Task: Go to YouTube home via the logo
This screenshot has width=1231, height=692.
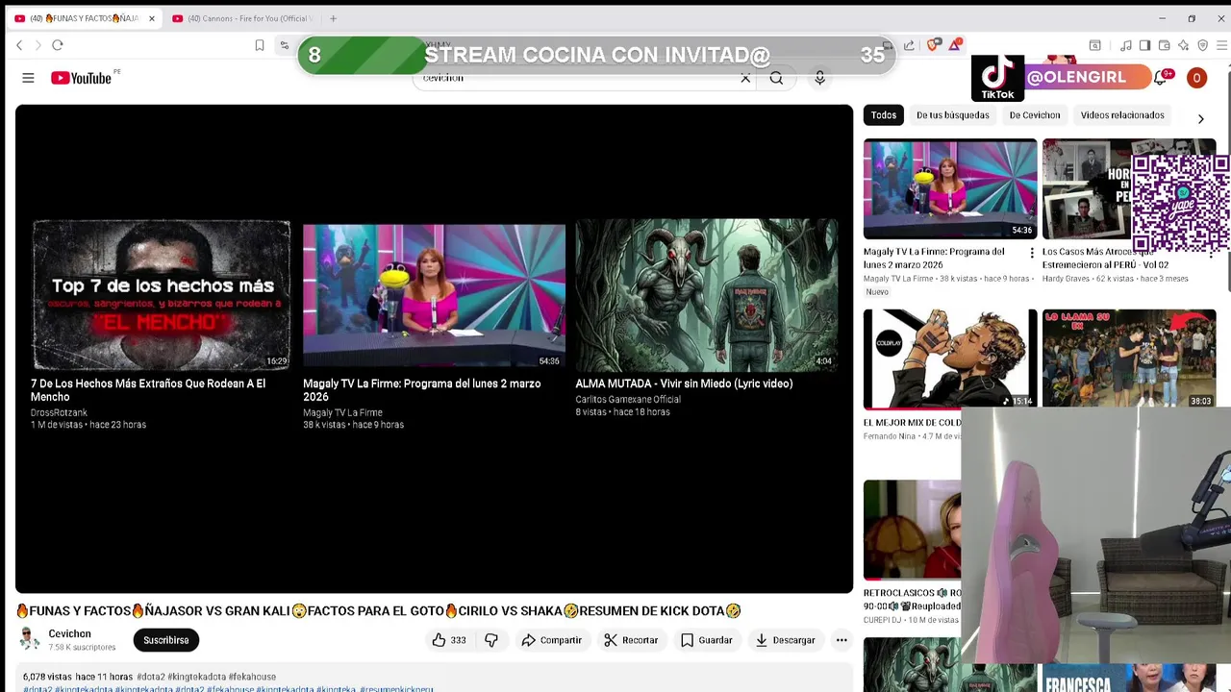Action: pos(82,78)
